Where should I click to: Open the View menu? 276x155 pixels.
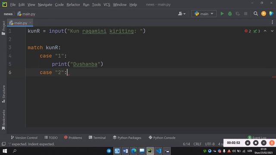coord(31,5)
